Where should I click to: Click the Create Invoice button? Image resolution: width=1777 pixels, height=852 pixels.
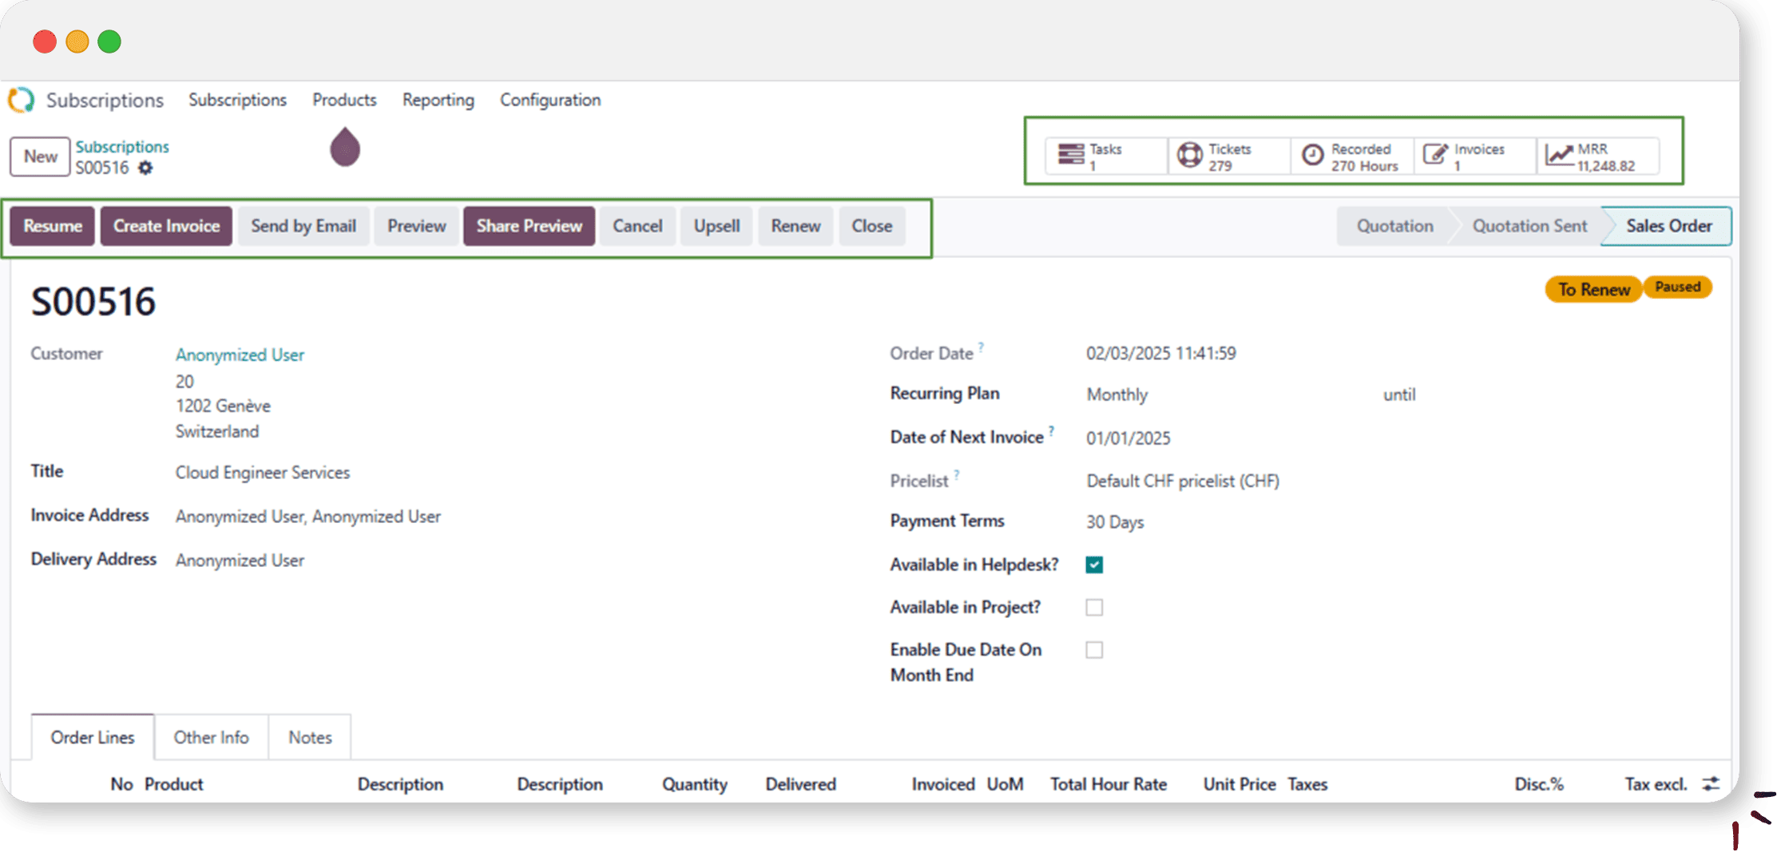click(x=166, y=226)
